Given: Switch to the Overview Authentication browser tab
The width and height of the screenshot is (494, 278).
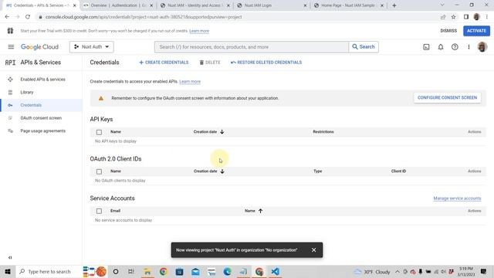Looking at the screenshot, I should (118, 5).
